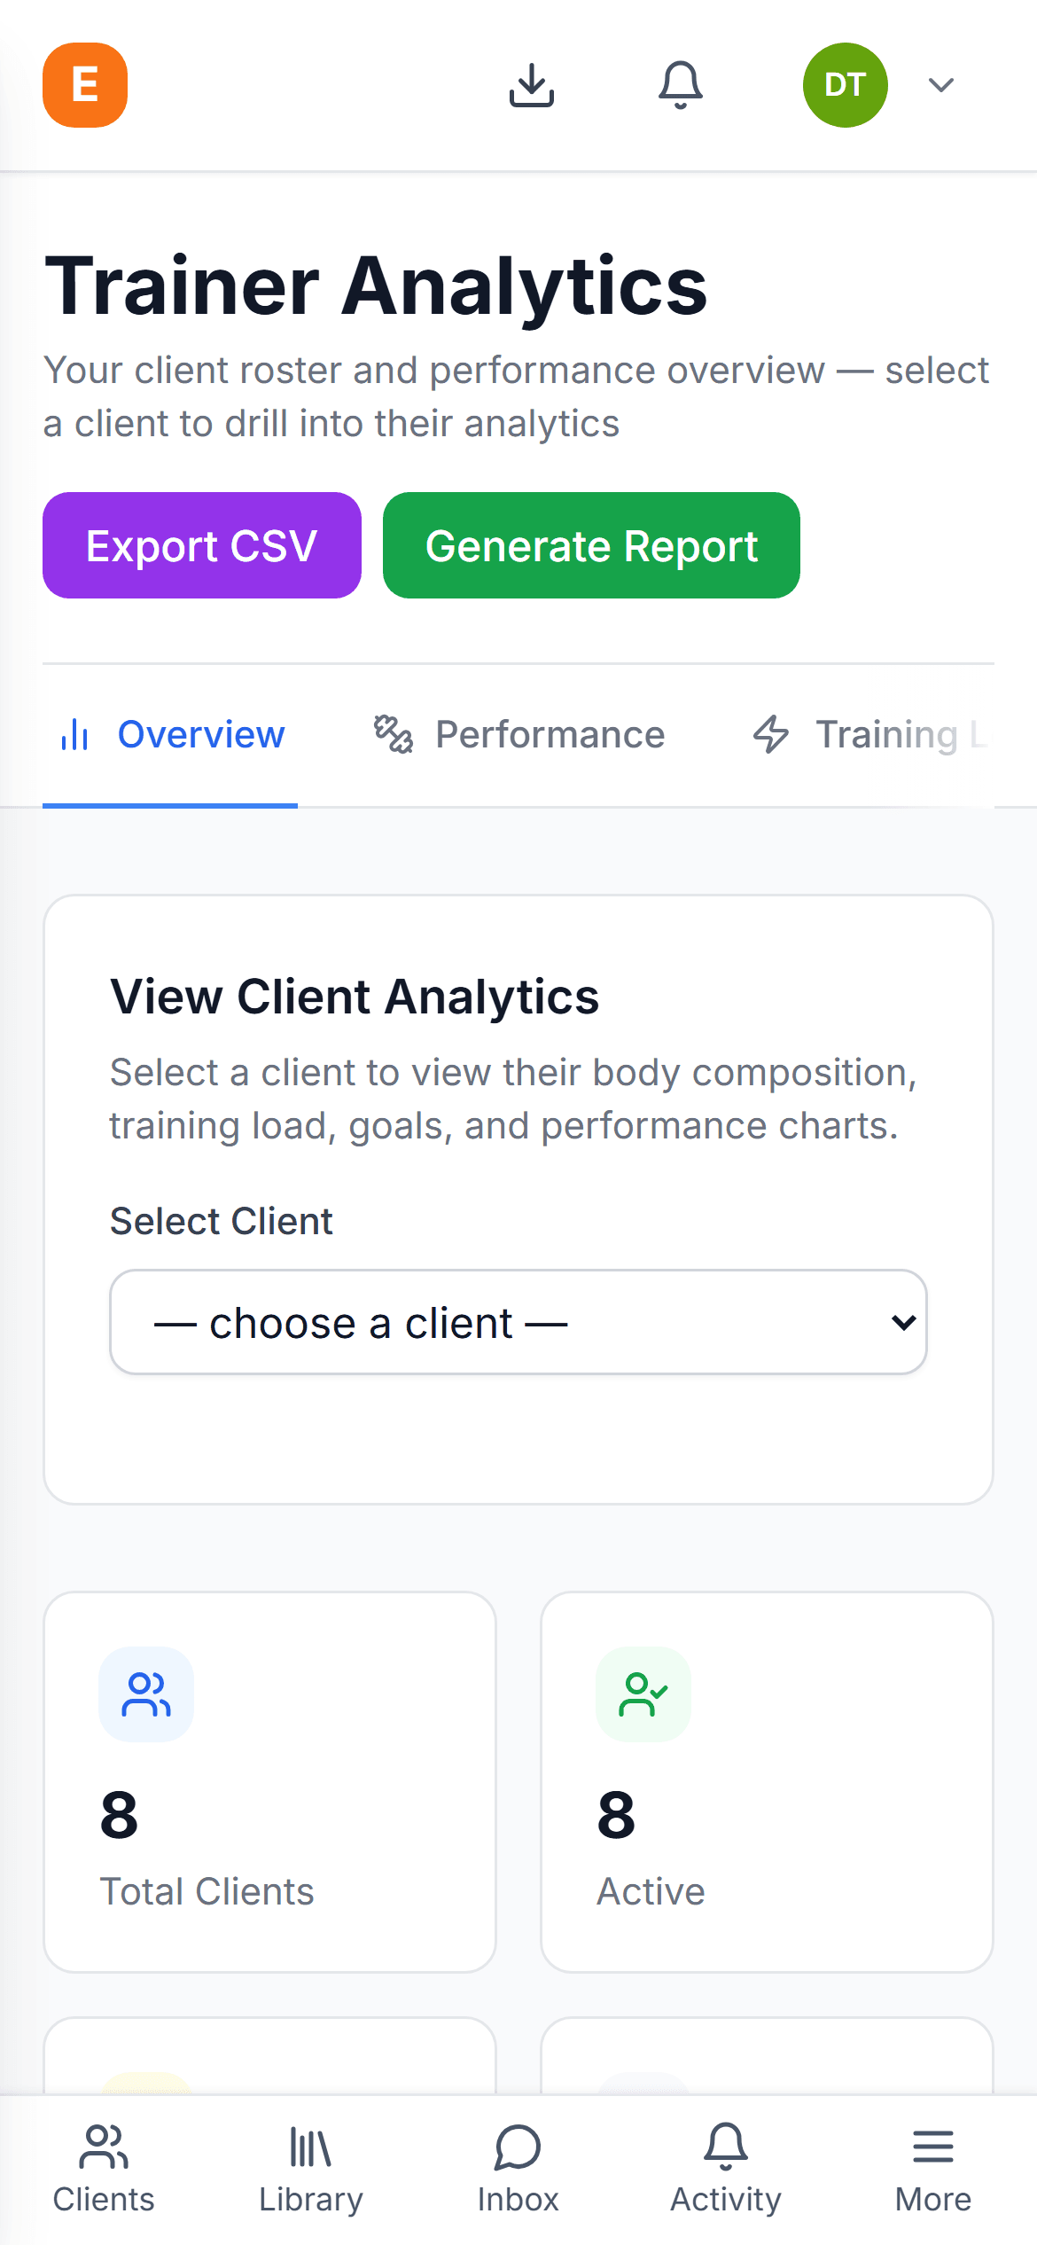Open the More hamburger menu
The image size is (1037, 2245).
tap(933, 2169)
